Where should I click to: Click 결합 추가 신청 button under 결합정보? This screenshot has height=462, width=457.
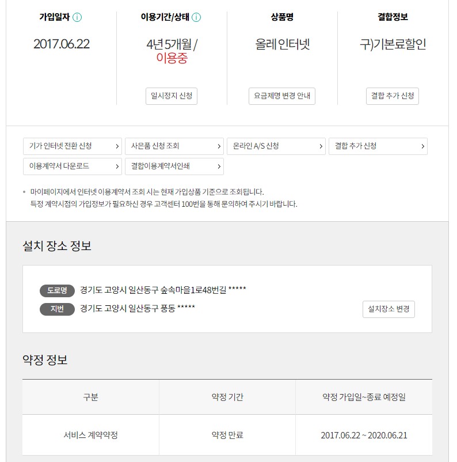[x=392, y=96]
